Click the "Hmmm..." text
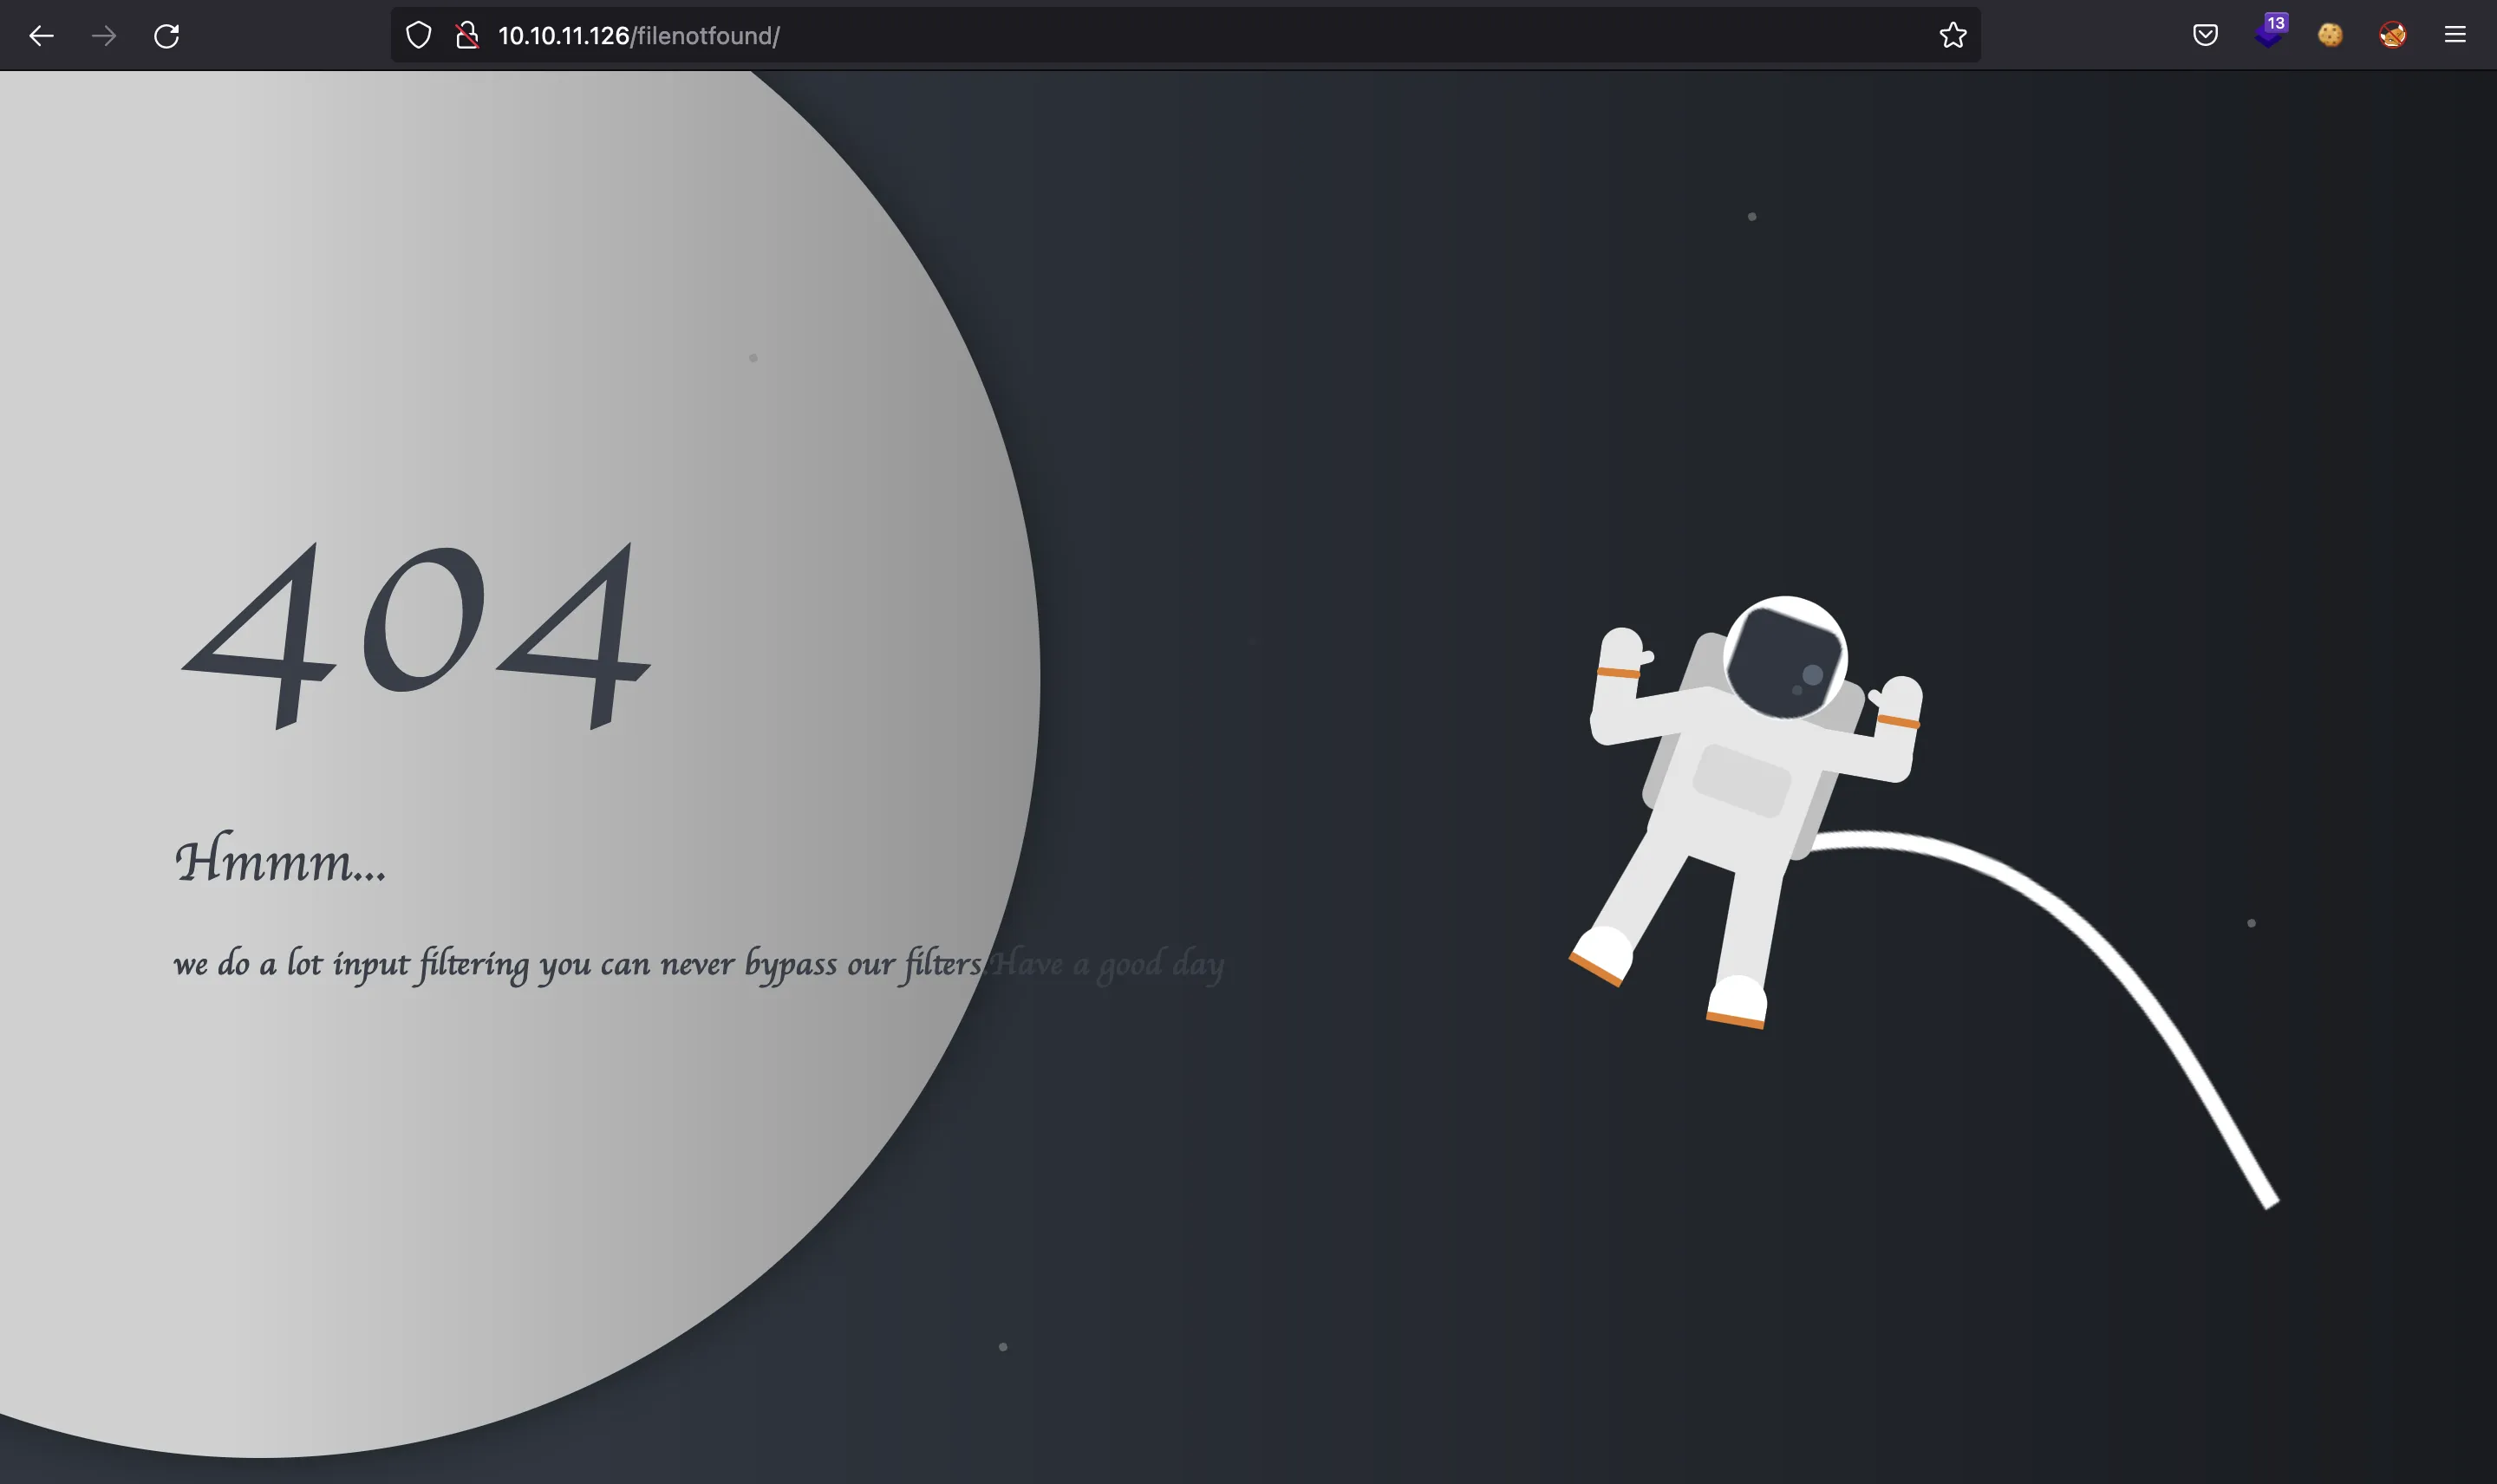 coord(280,858)
